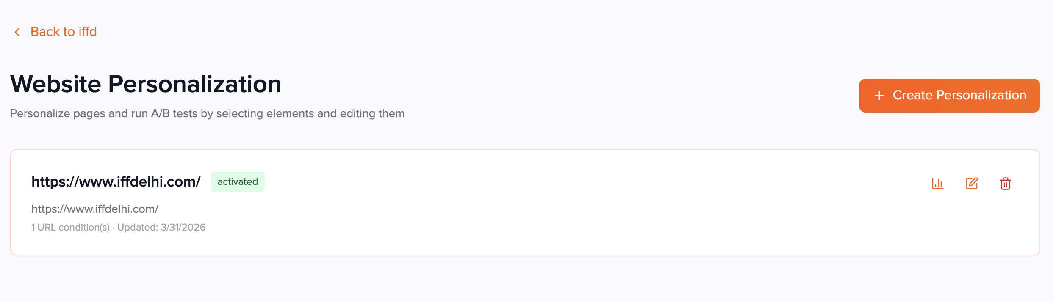Click the '1 URL condition(s)' text
This screenshot has height=302, width=1053.
[x=70, y=228]
